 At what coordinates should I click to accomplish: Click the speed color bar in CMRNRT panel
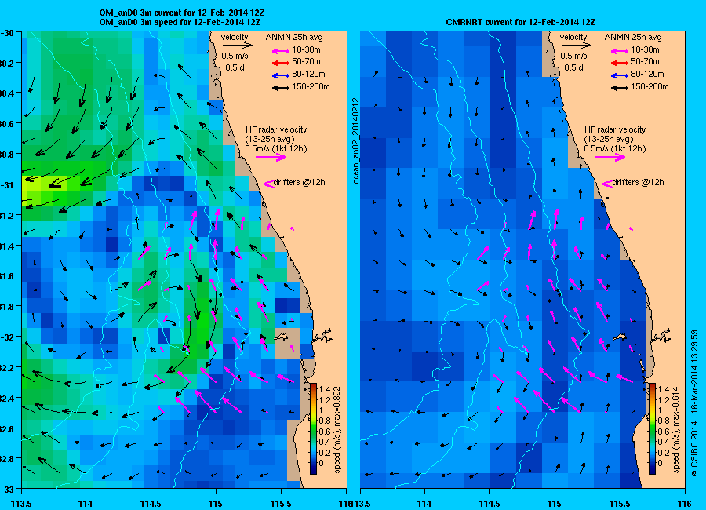coord(652,428)
